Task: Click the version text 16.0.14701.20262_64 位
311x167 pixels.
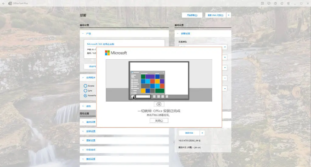Action: pyautogui.click(x=190, y=141)
